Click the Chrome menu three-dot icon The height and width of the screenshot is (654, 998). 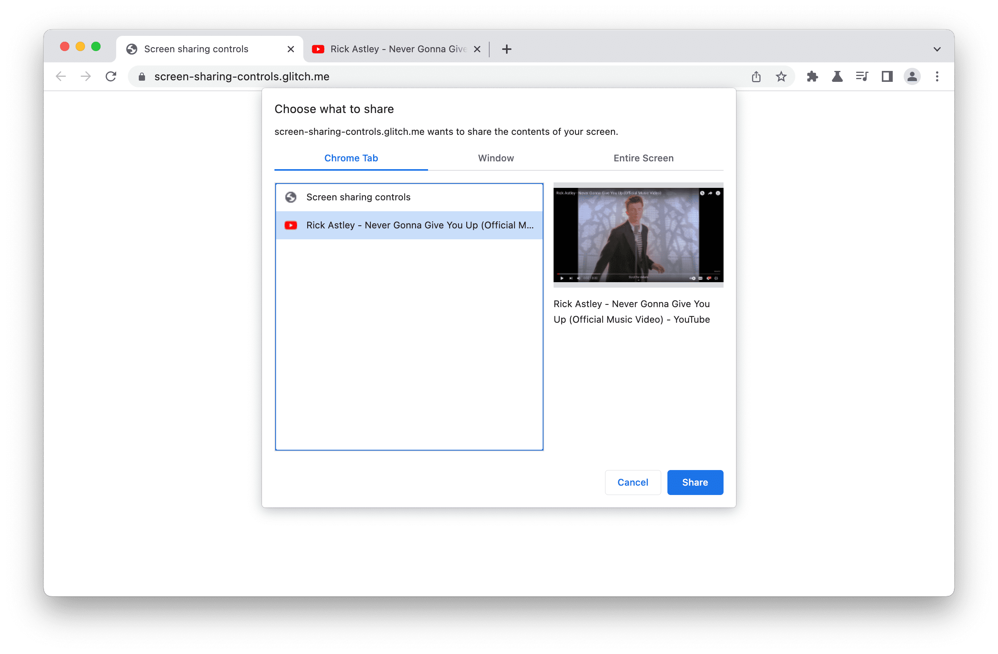pyautogui.click(x=937, y=76)
